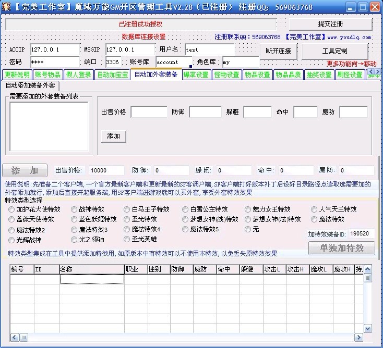Click the 断开连接 button
The height and width of the screenshot is (348, 383).
click(x=279, y=51)
